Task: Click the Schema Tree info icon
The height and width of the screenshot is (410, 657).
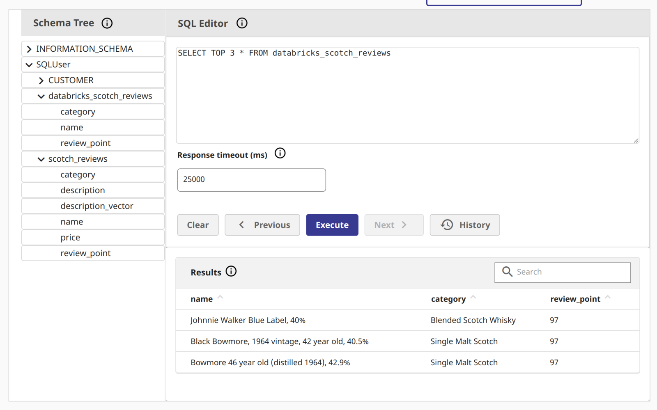Action: click(107, 23)
